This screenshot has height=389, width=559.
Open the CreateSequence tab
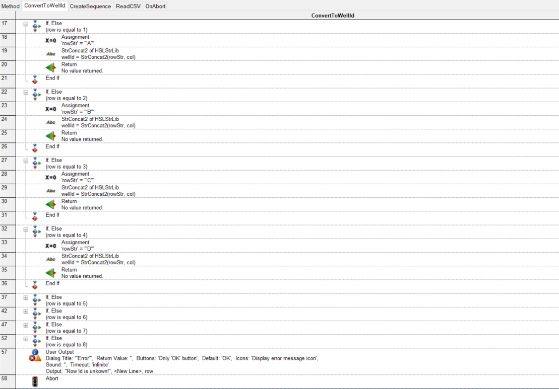pyautogui.click(x=90, y=6)
